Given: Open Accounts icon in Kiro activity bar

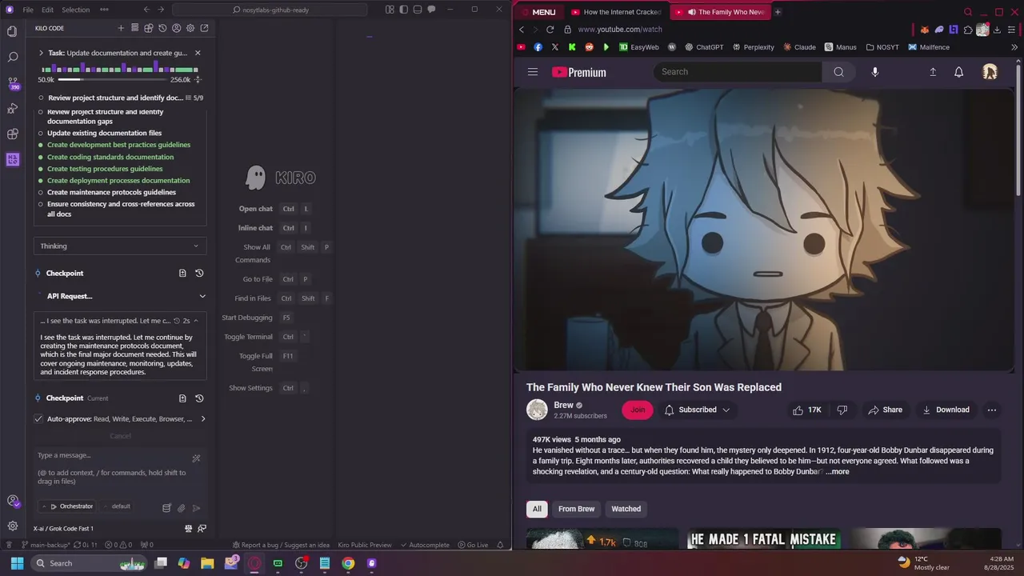Looking at the screenshot, I should click(12, 501).
